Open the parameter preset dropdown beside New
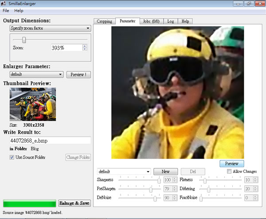The height and width of the screenshot is (219, 266). pyautogui.click(x=124, y=172)
